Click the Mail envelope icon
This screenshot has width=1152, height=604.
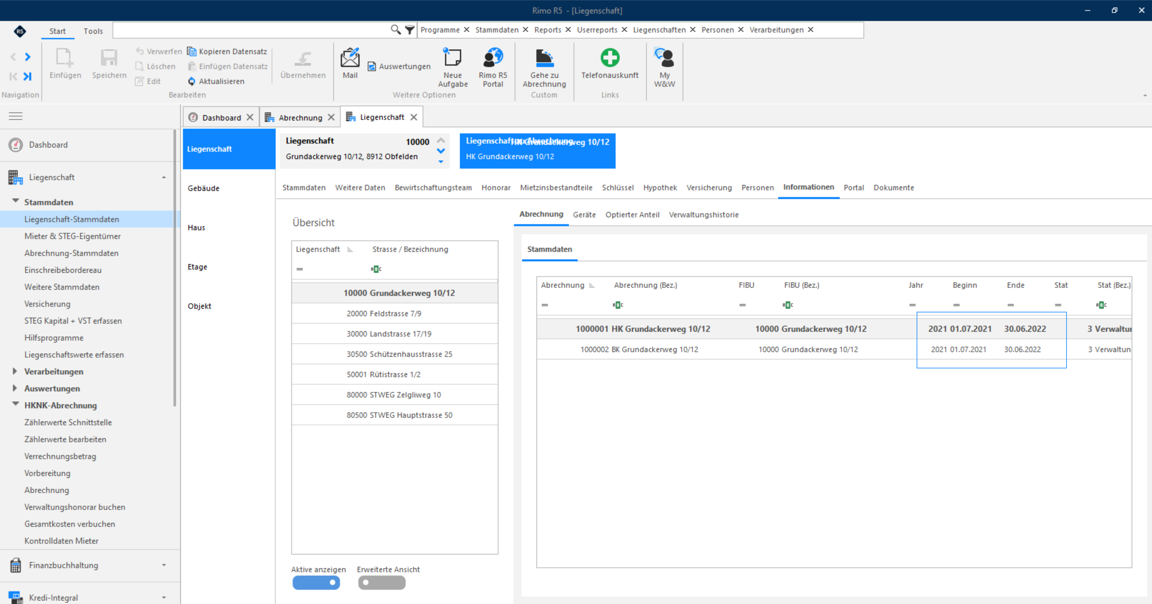[x=350, y=58]
